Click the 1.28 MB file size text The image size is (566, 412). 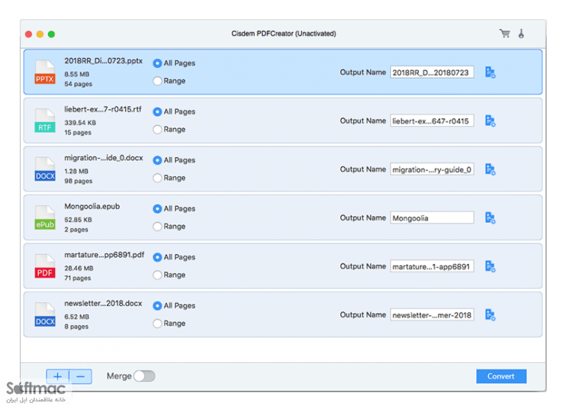point(76,171)
